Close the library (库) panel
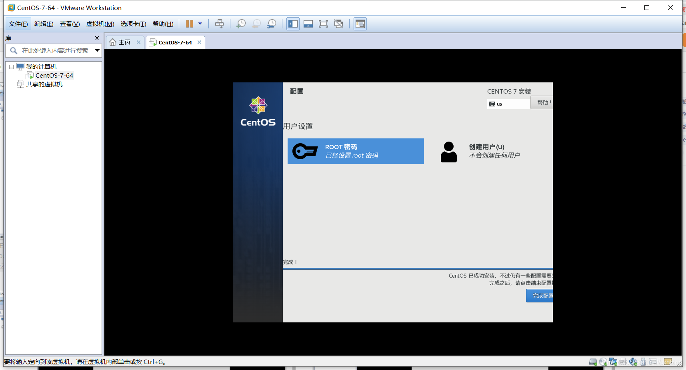This screenshot has width=686, height=370. [97, 38]
